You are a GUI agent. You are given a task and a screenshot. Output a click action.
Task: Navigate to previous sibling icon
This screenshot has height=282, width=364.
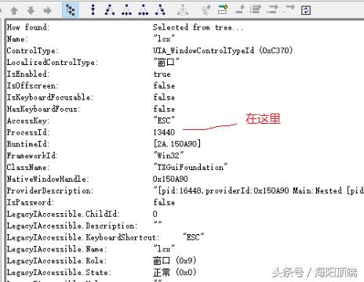point(126,10)
